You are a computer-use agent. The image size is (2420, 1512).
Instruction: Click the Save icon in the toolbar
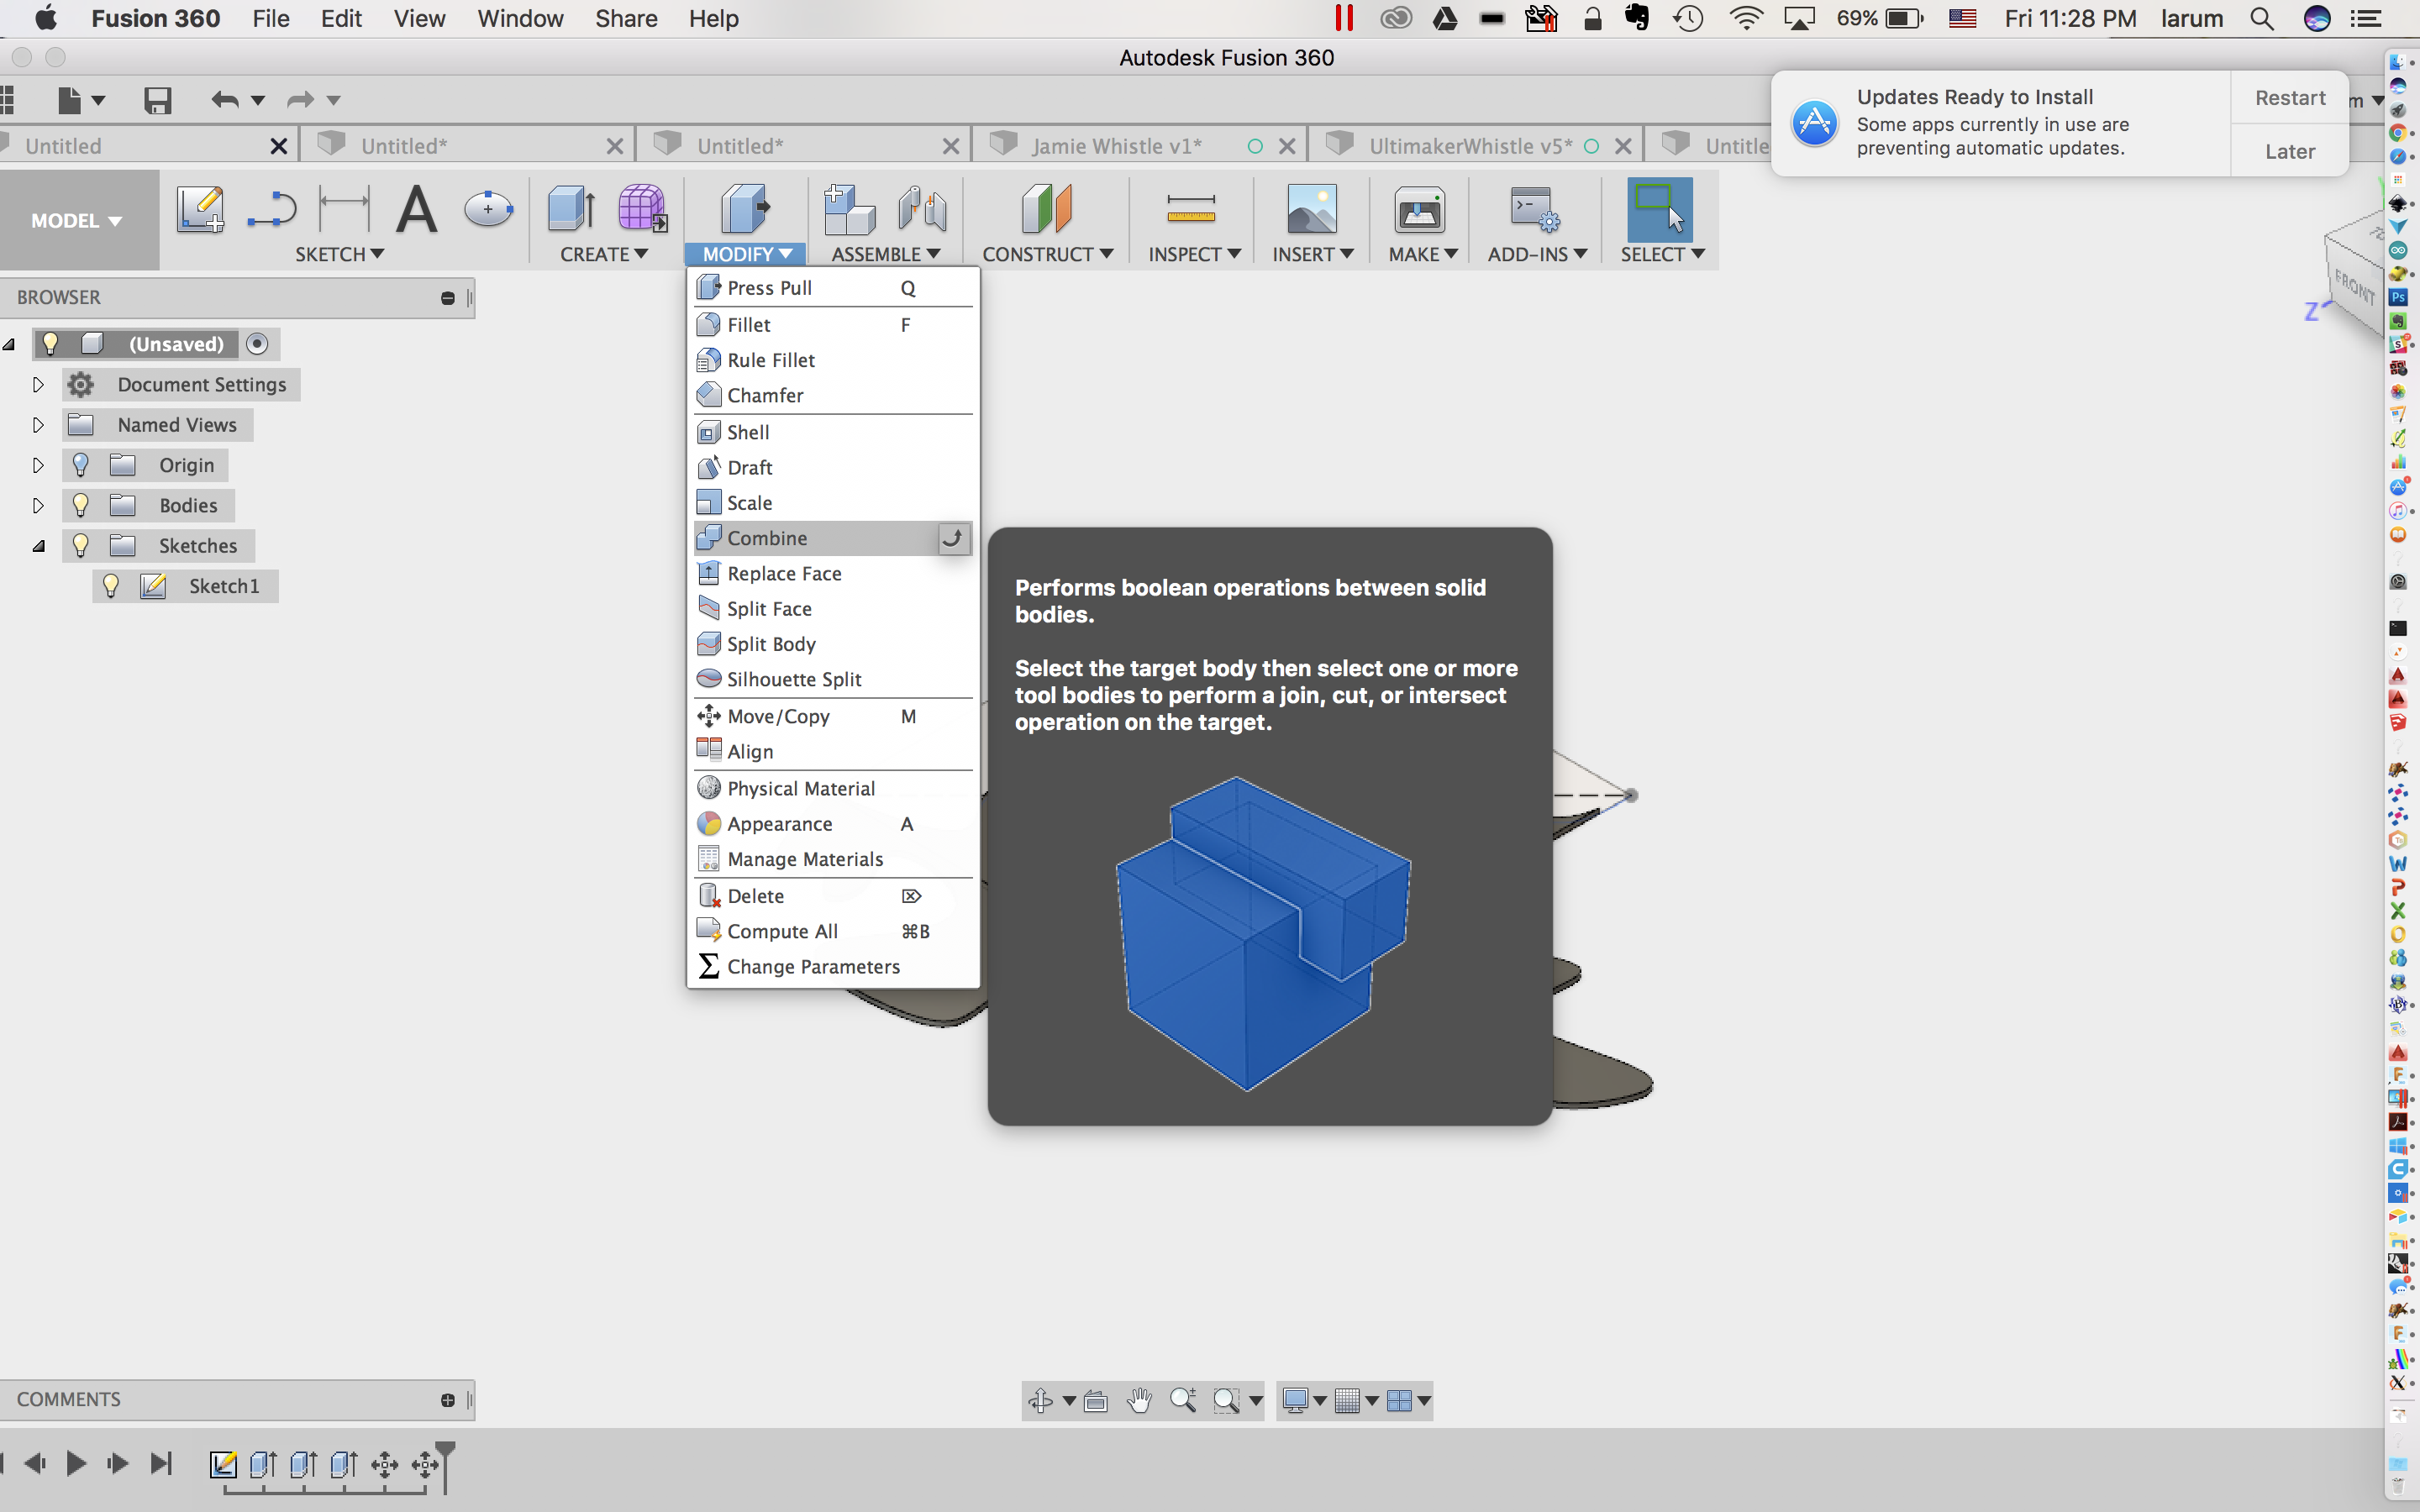[157, 100]
